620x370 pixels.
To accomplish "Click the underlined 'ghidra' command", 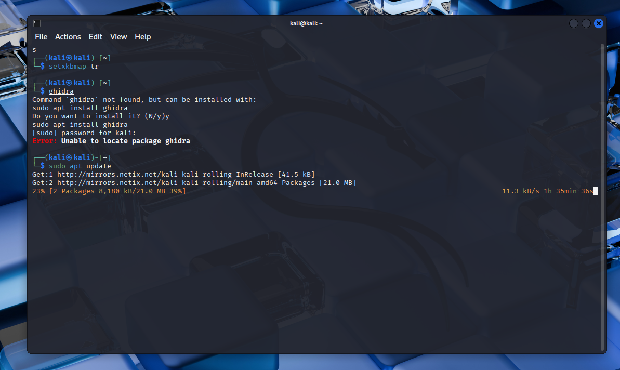I will pyautogui.click(x=61, y=91).
